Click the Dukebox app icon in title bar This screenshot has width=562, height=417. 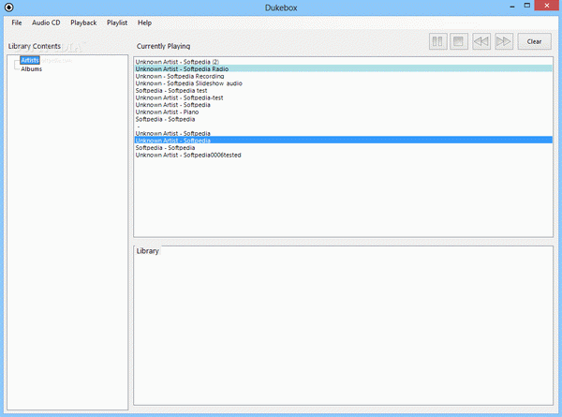pos(9,7)
